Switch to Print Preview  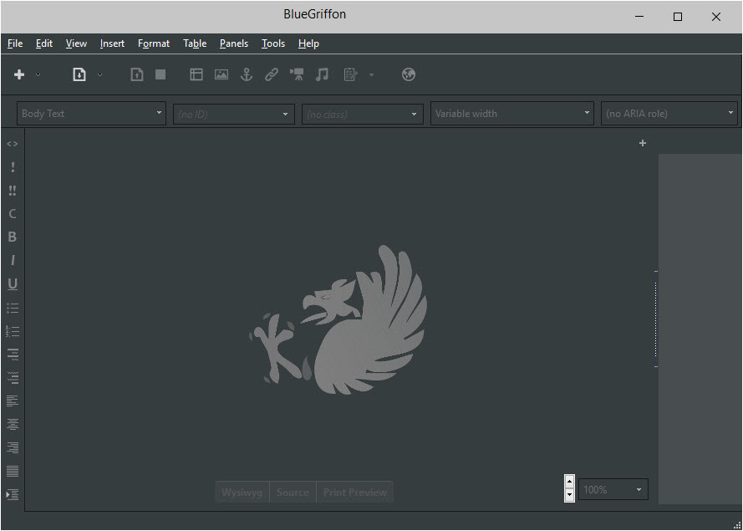click(355, 493)
